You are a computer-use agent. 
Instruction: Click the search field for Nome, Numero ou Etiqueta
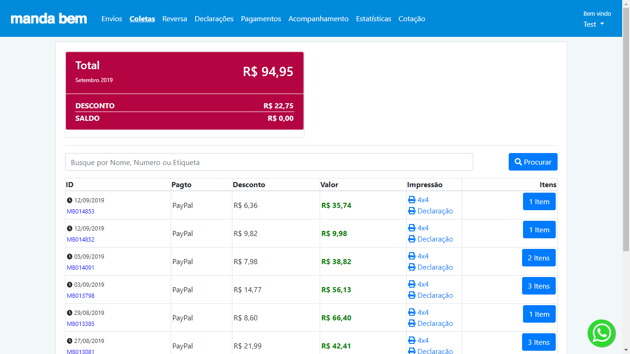point(269,162)
